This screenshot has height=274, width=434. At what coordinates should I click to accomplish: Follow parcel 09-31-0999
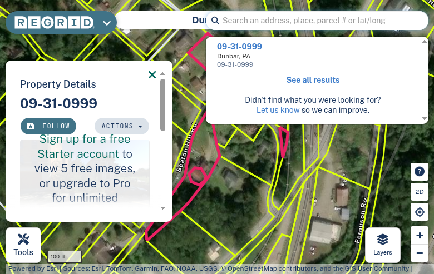point(48,126)
